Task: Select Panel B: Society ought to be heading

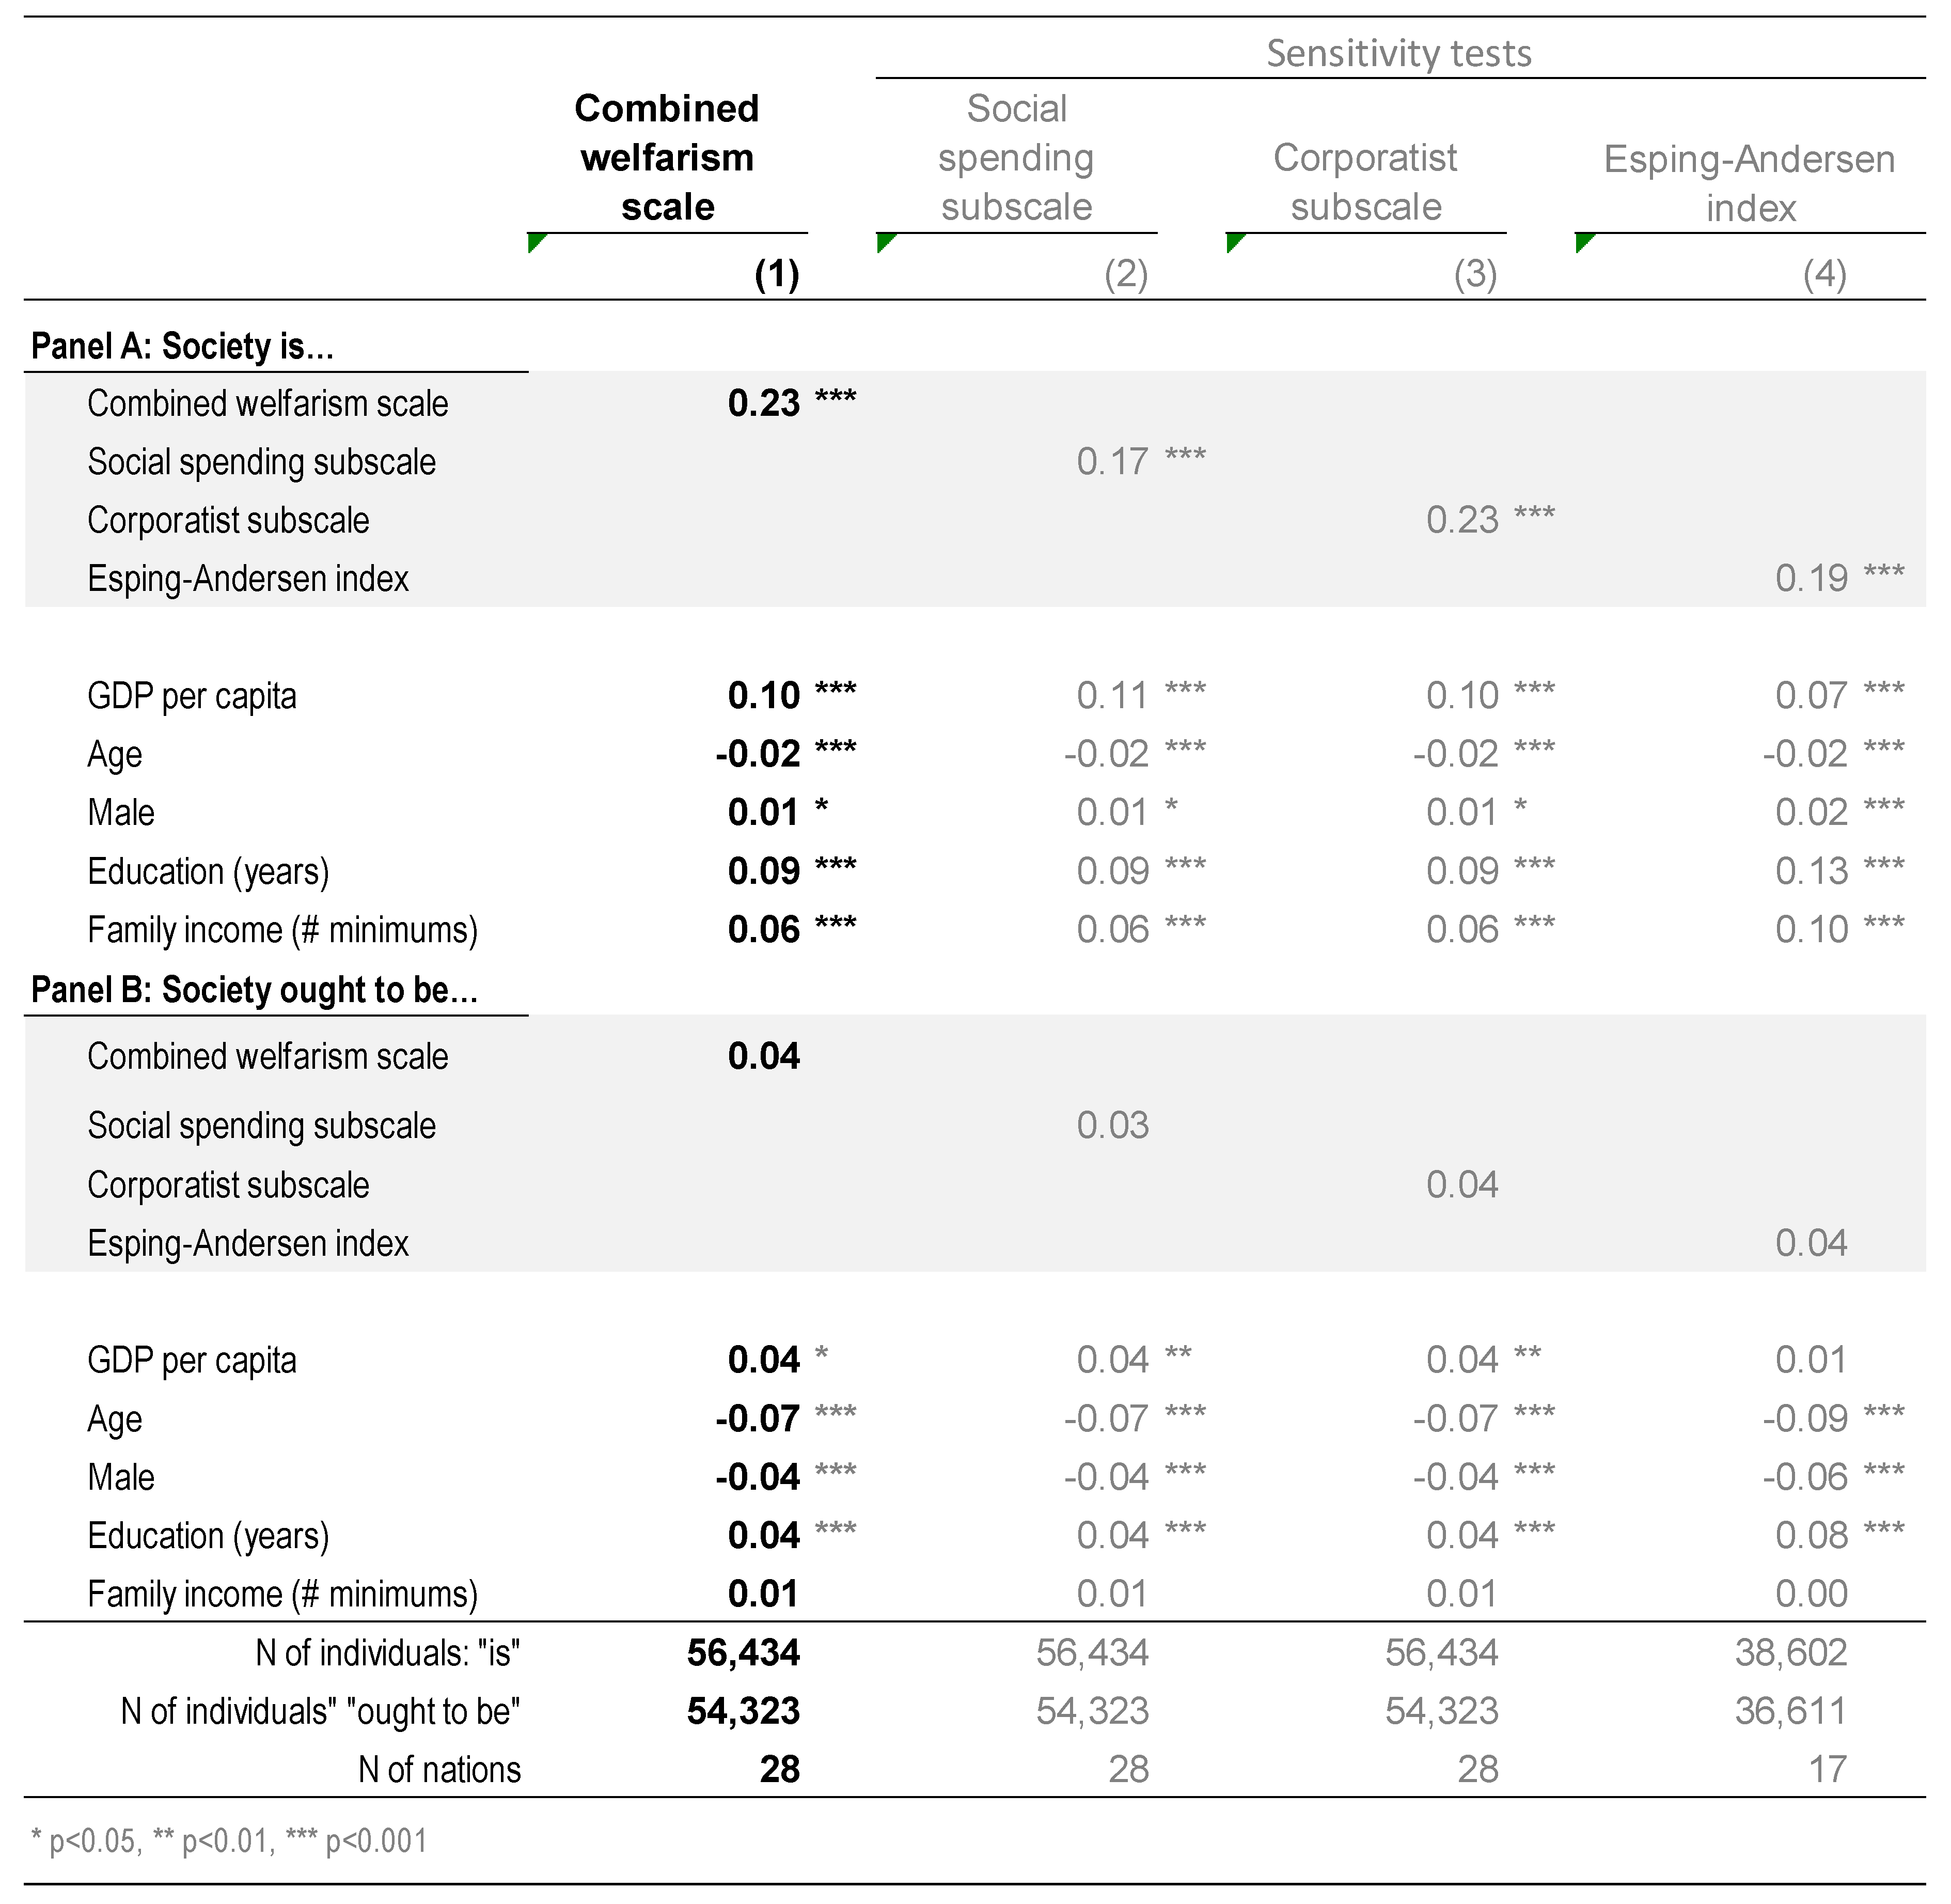Action: point(254,990)
